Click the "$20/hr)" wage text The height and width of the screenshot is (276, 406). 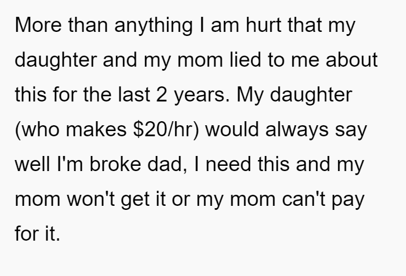(166, 130)
